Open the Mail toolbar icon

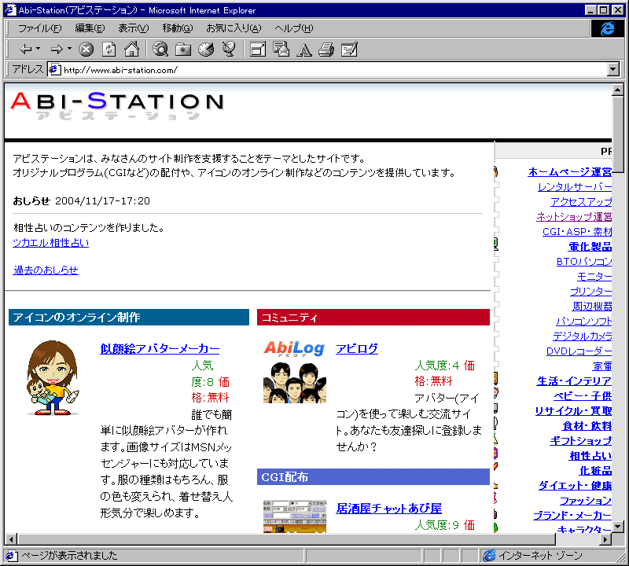(x=281, y=50)
